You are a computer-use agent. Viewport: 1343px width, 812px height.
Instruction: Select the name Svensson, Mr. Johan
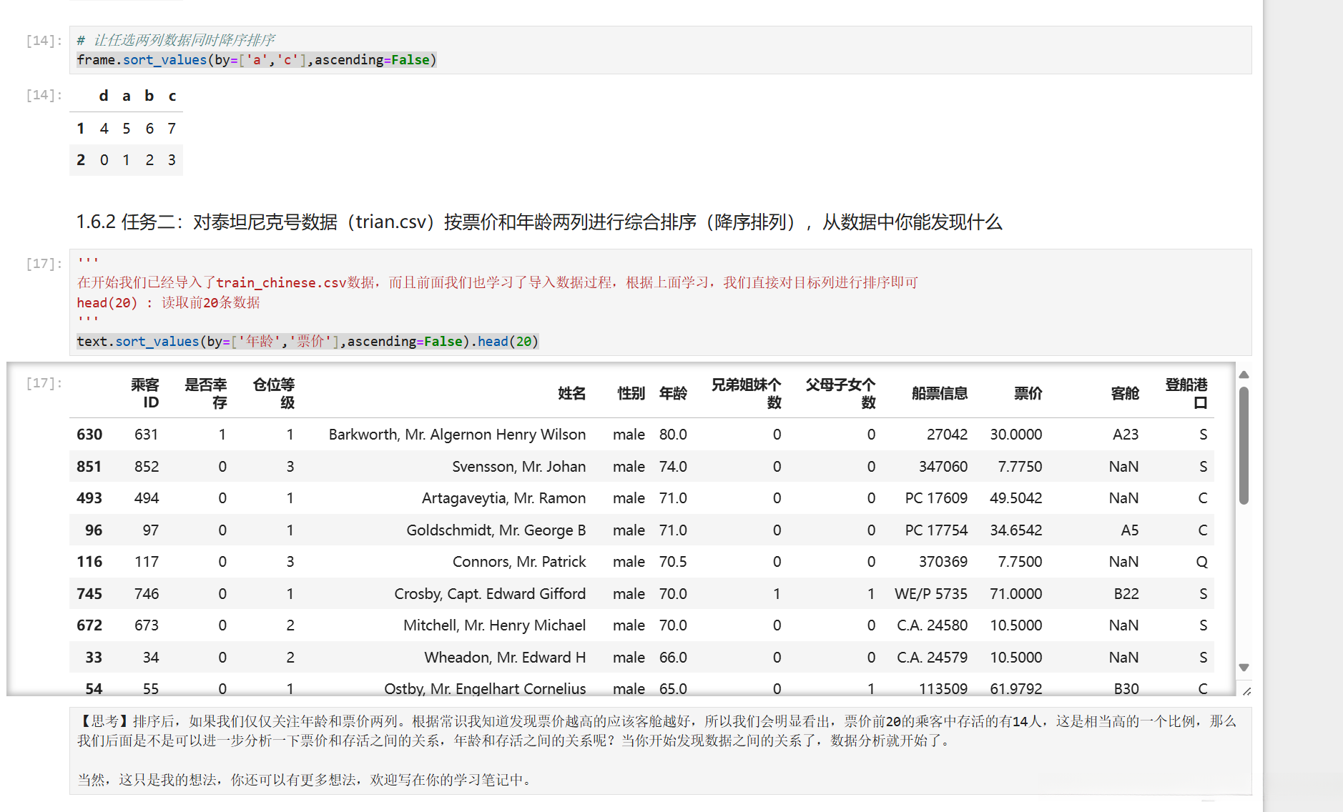518,467
